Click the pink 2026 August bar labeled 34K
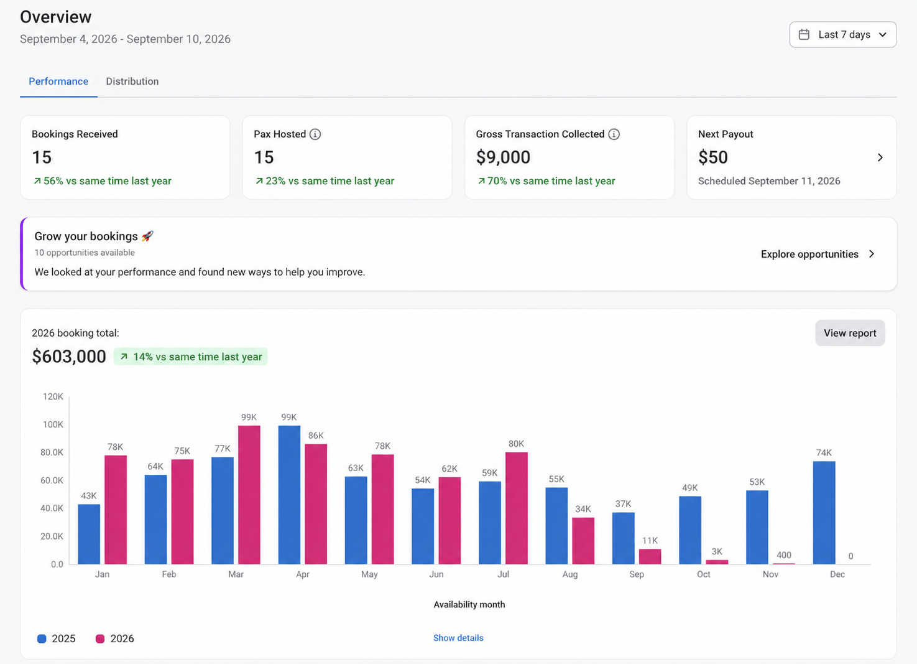917x664 pixels. (583, 541)
